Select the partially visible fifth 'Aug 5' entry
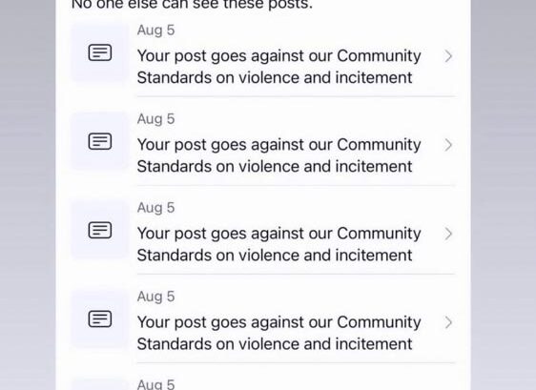This screenshot has width=536, height=390. coord(155,384)
